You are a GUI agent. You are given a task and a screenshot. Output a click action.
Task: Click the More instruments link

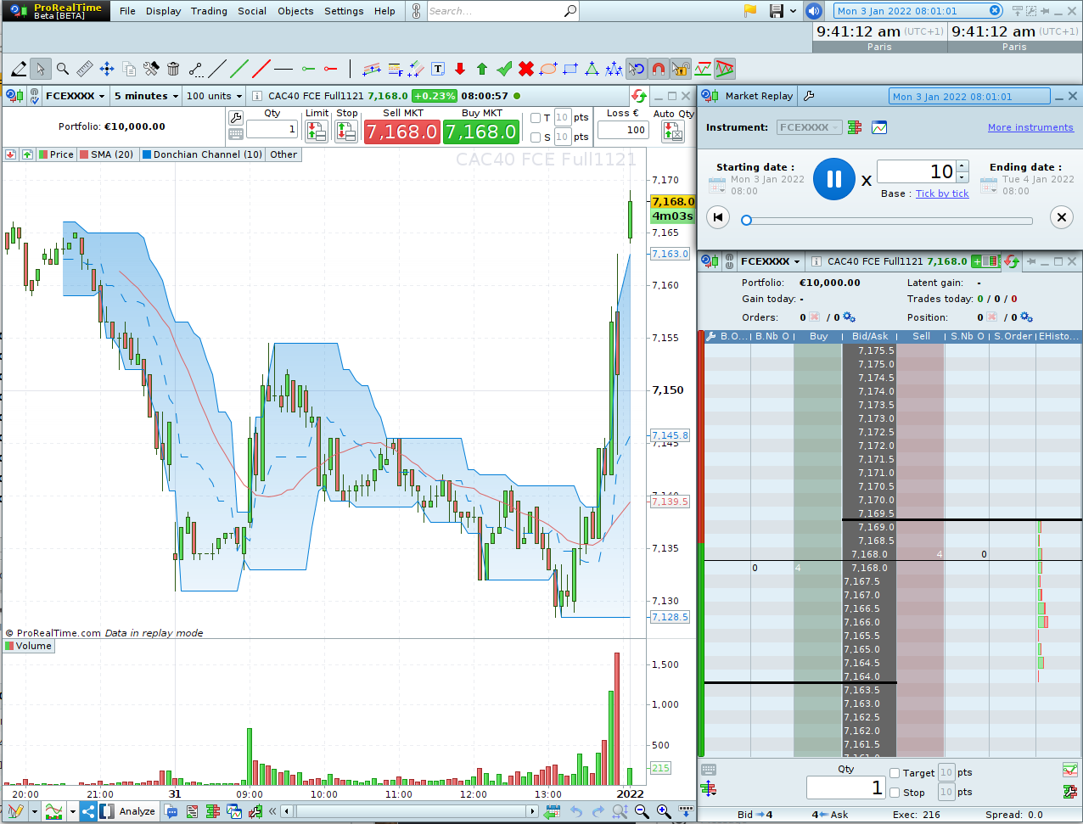click(1030, 127)
